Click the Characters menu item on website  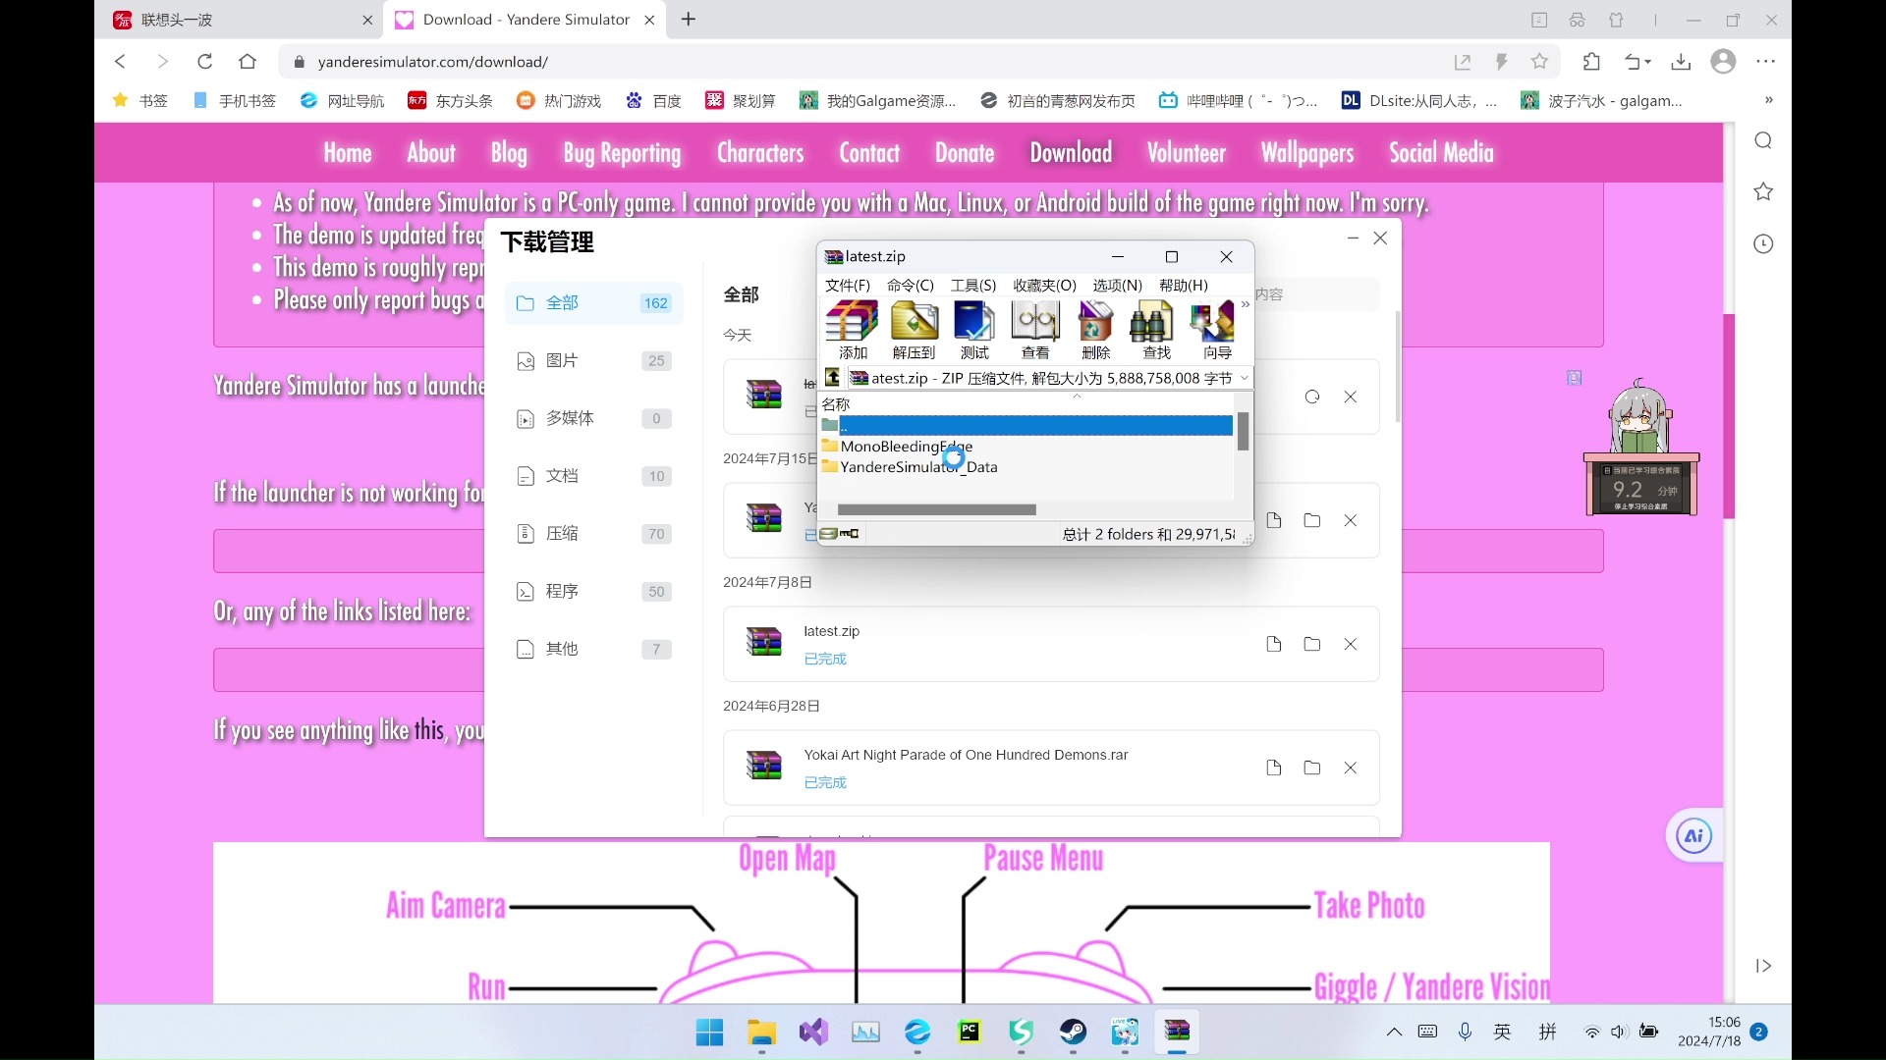tap(759, 151)
